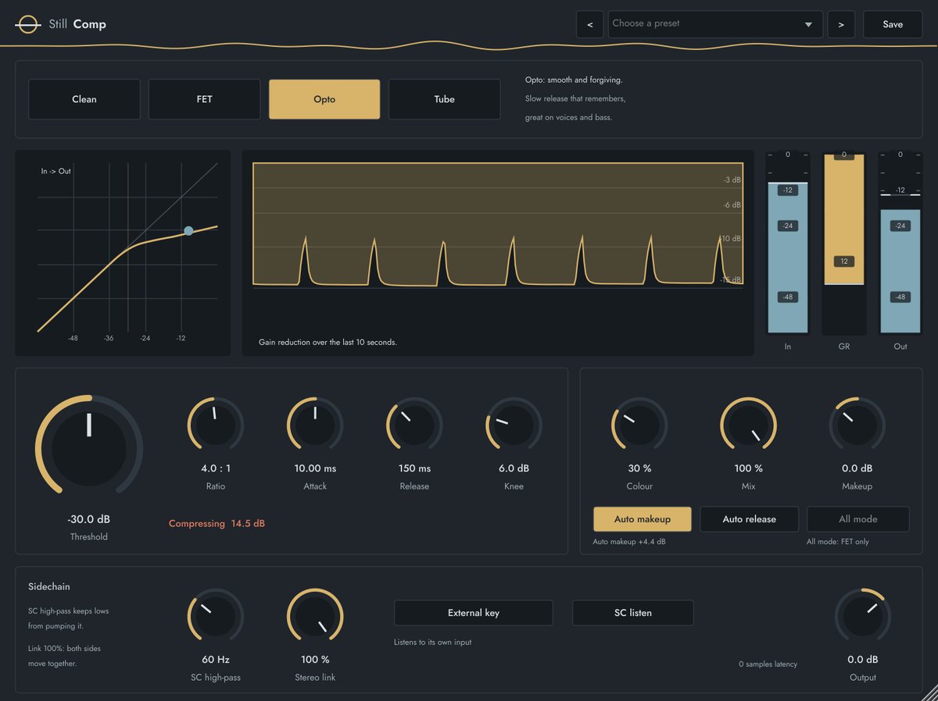Click the Compressing 14.5 dB readout
938x701 pixels.
pyautogui.click(x=217, y=524)
